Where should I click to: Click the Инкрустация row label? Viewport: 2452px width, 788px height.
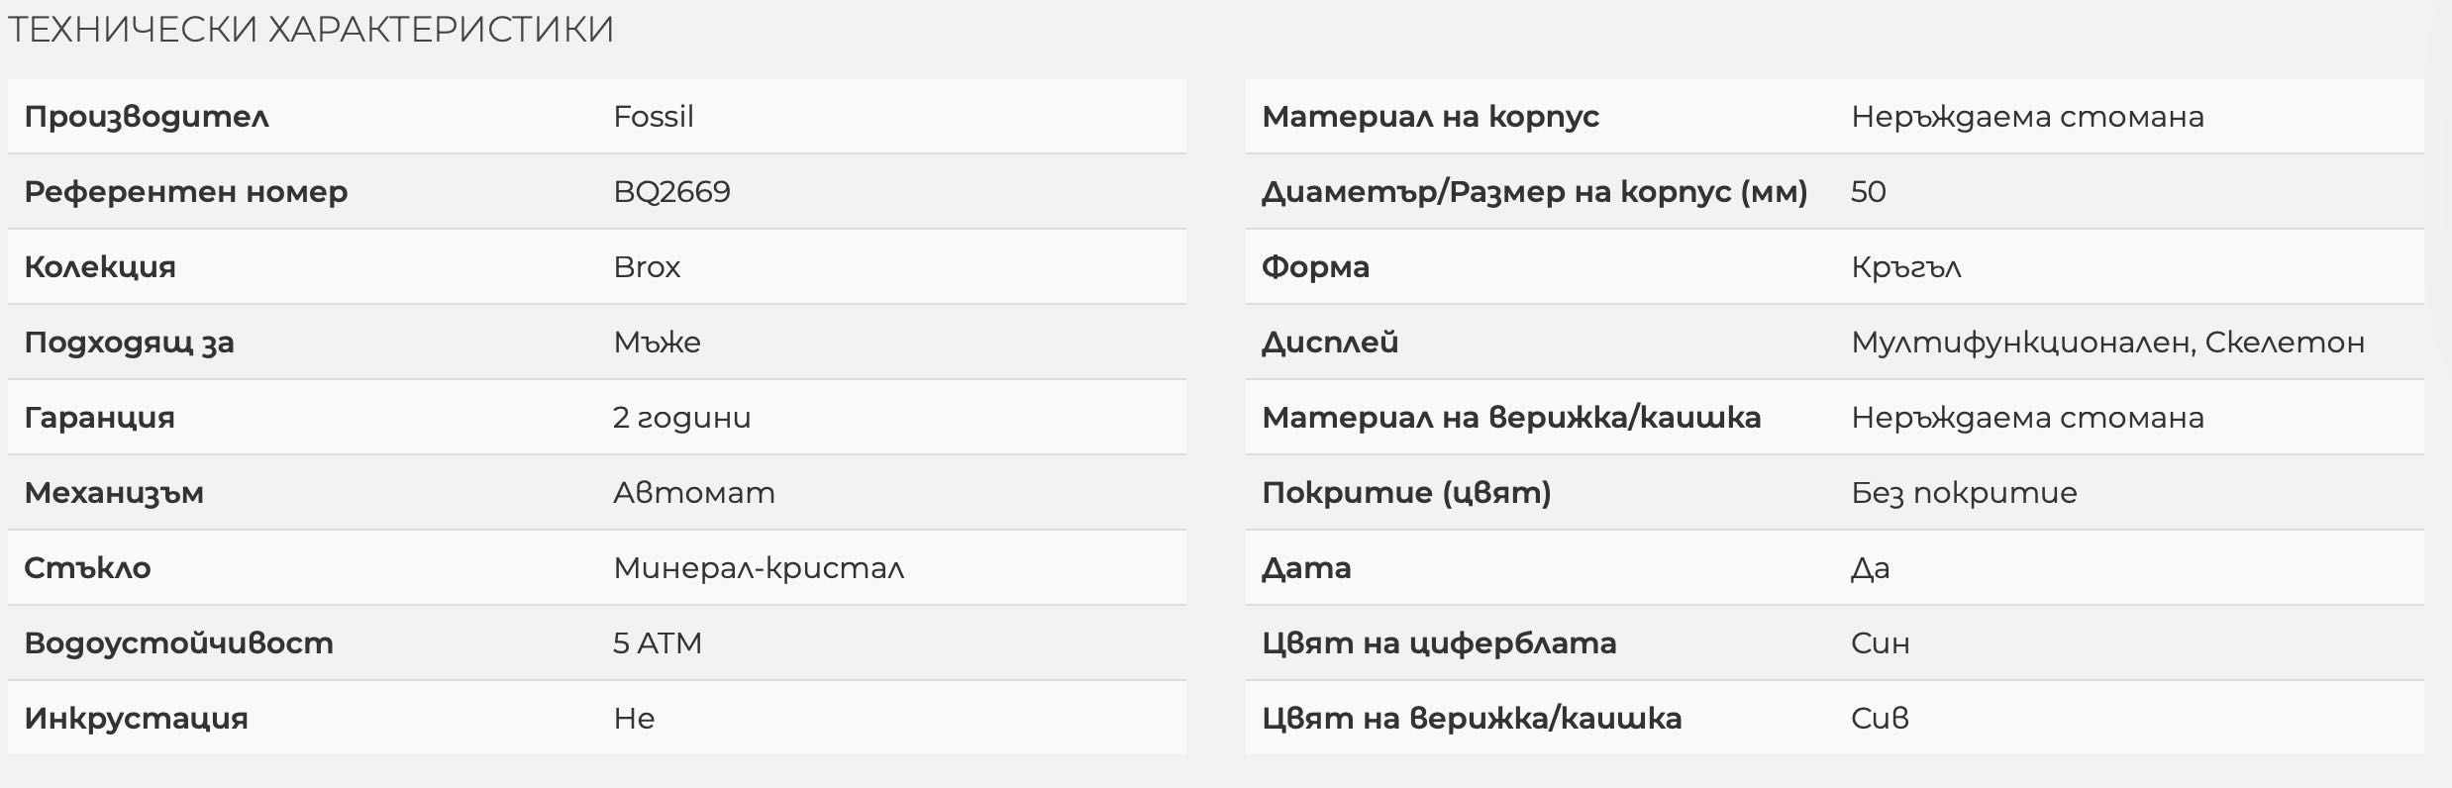[x=136, y=719]
